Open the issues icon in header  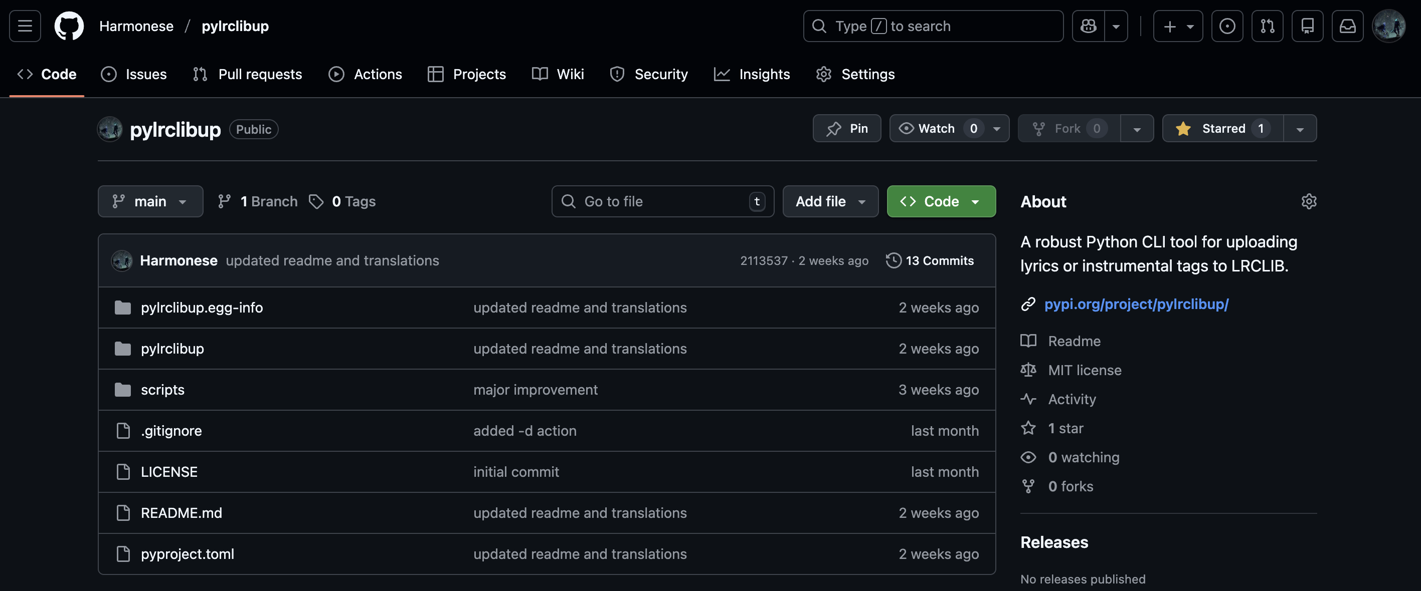pyautogui.click(x=1227, y=26)
